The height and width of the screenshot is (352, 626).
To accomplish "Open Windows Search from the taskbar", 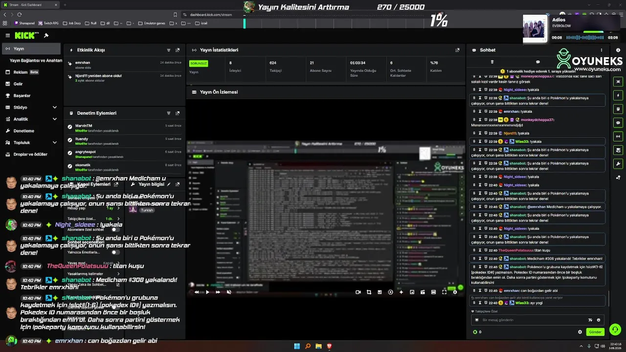I will [x=308, y=346].
